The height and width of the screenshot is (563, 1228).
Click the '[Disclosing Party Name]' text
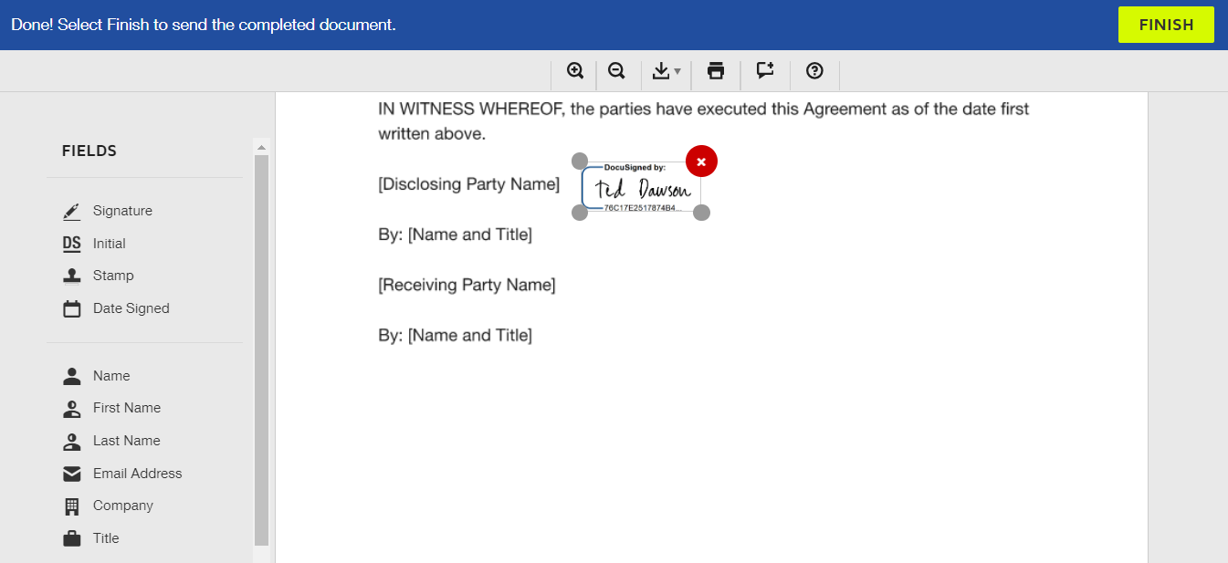coord(468,184)
